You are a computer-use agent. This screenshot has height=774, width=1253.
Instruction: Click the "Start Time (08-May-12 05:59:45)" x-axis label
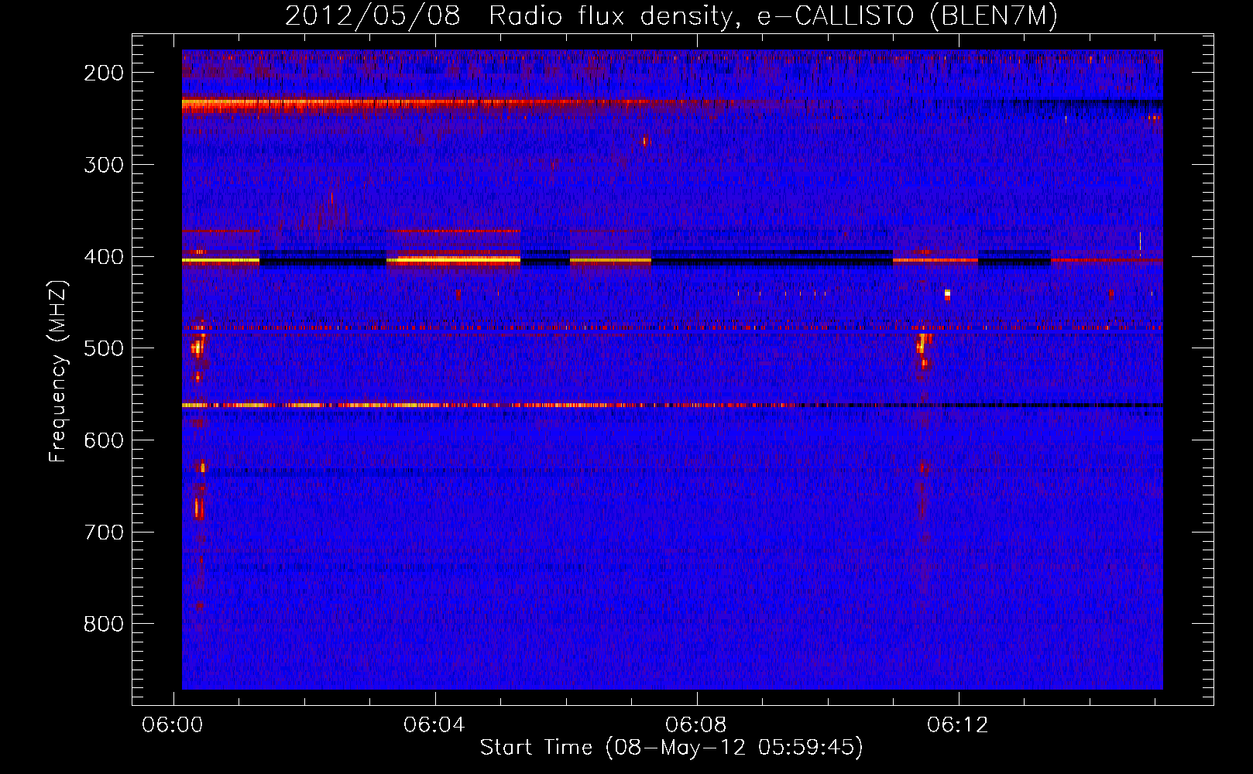(x=671, y=748)
